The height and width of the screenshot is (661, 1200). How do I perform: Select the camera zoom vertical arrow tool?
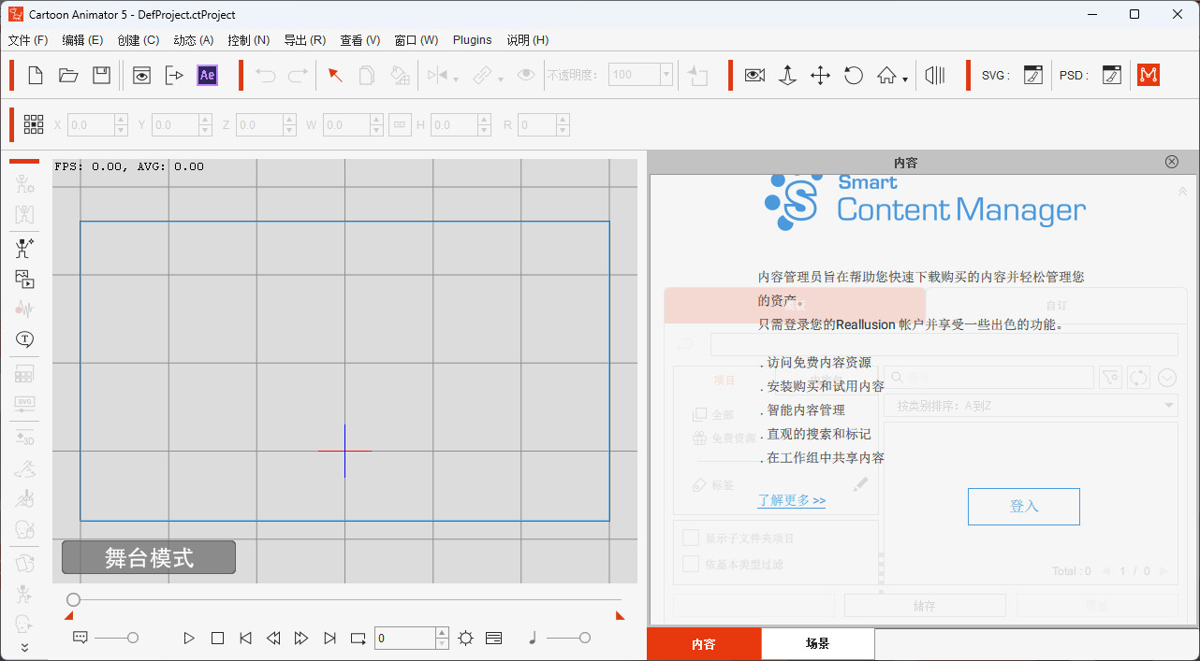click(x=788, y=76)
